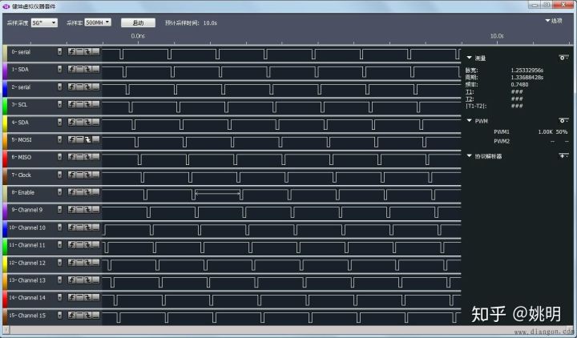Open Channel 15 settings dropdown
The width and height of the screenshot is (577, 338).
click(59, 316)
